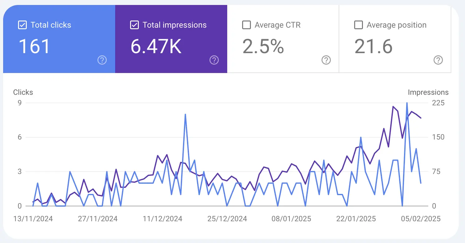Open help icon on Average position card

click(x=438, y=60)
